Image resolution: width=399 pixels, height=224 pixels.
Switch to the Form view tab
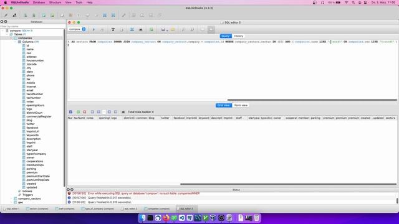tap(241, 105)
